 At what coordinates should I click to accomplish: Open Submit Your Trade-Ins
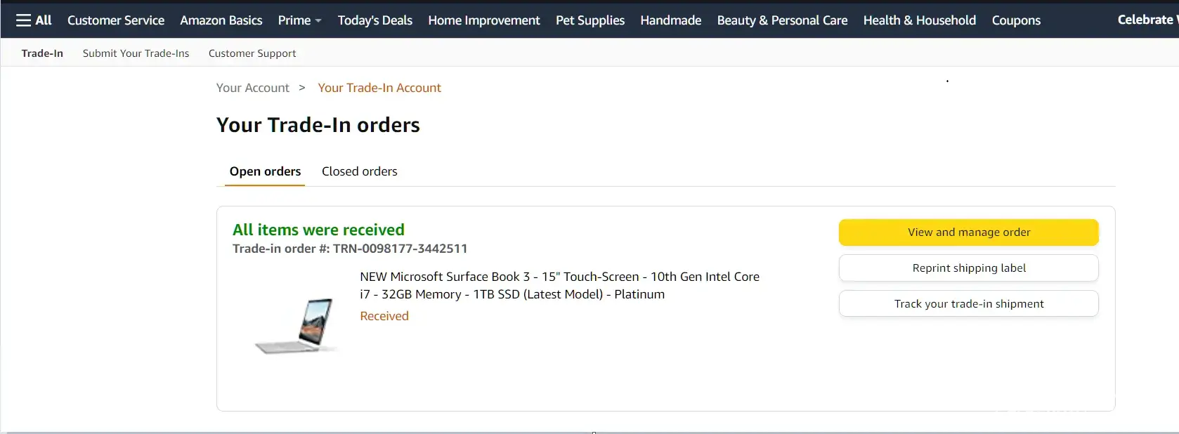coord(136,53)
